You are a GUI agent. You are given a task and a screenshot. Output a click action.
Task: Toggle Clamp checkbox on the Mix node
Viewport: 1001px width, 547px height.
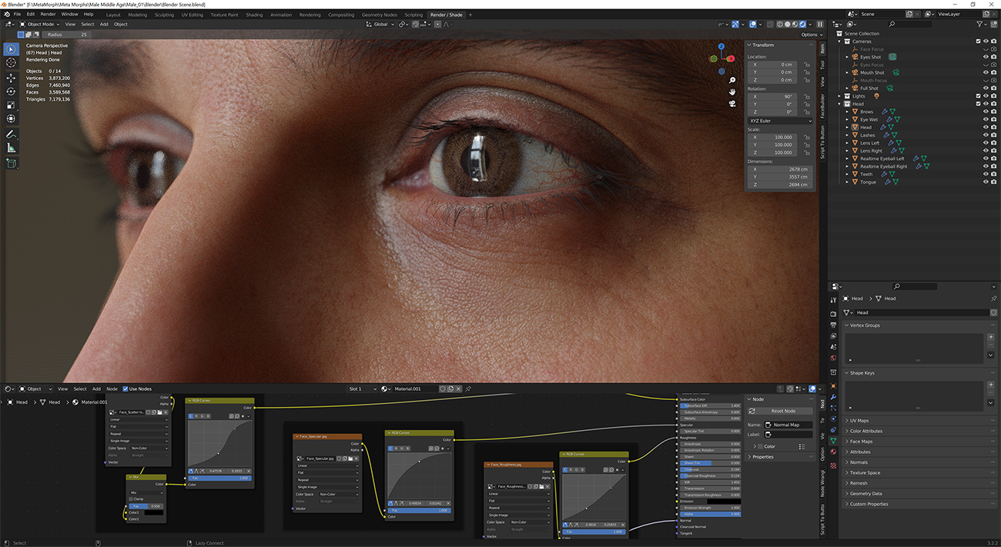(131, 499)
